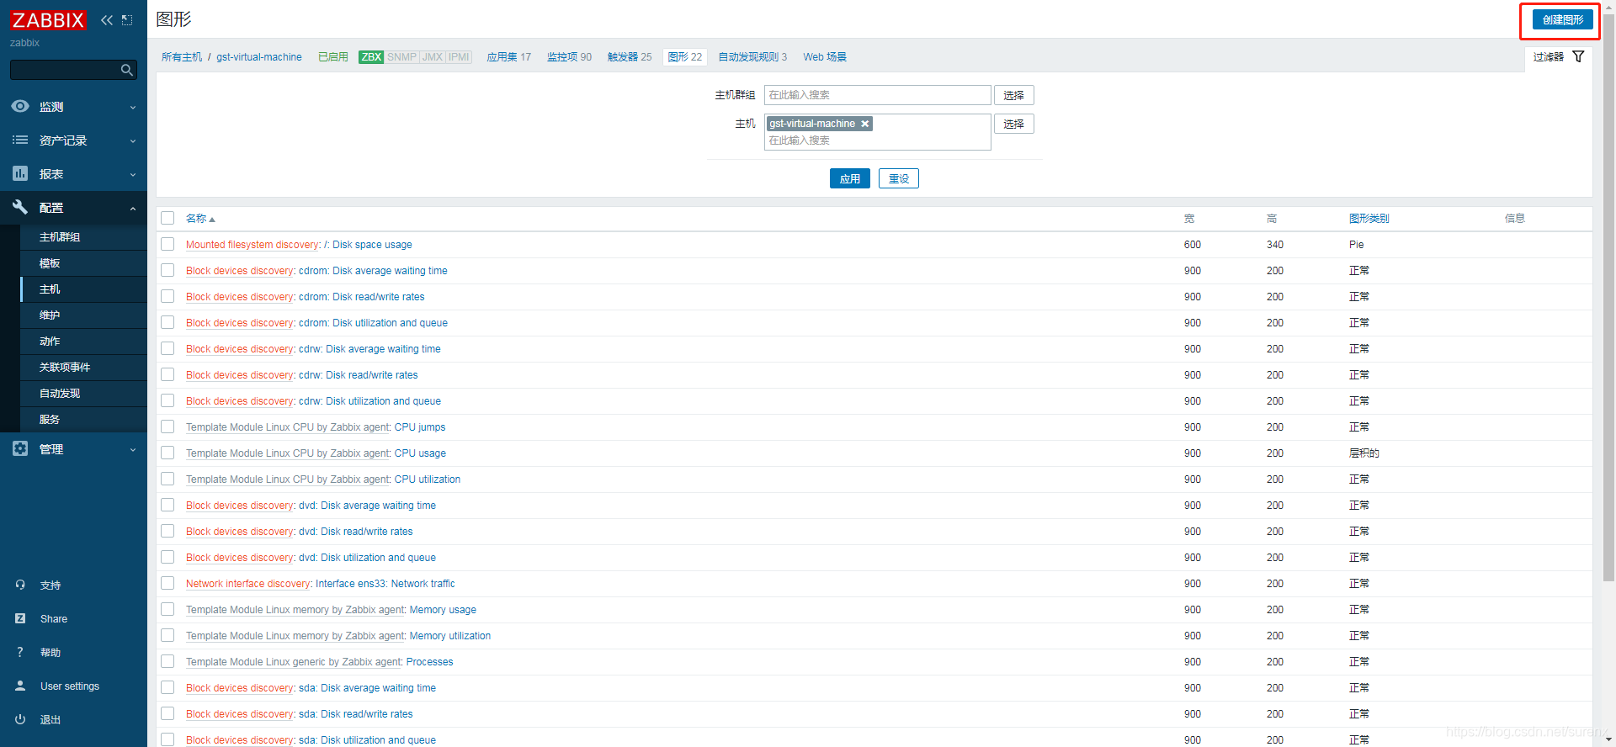
Task: Toggle sidebar hide mode icon
Action: tap(127, 20)
